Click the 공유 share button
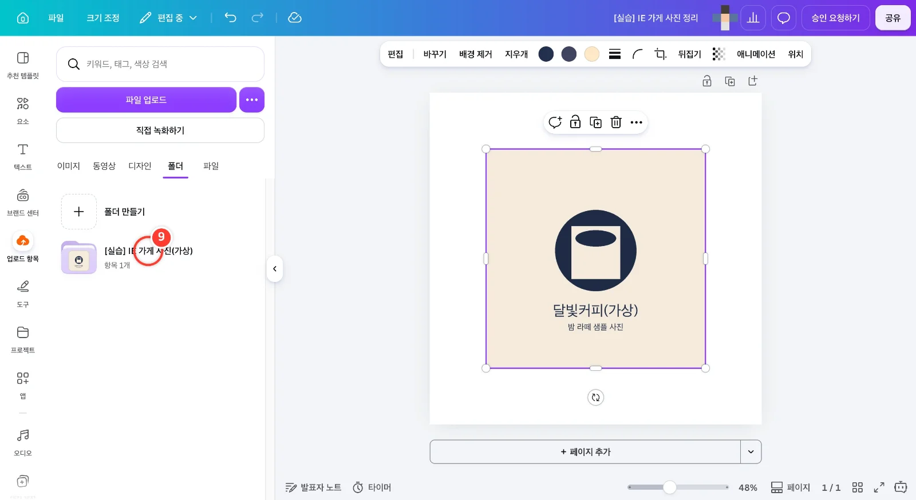916x500 pixels. click(x=893, y=18)
